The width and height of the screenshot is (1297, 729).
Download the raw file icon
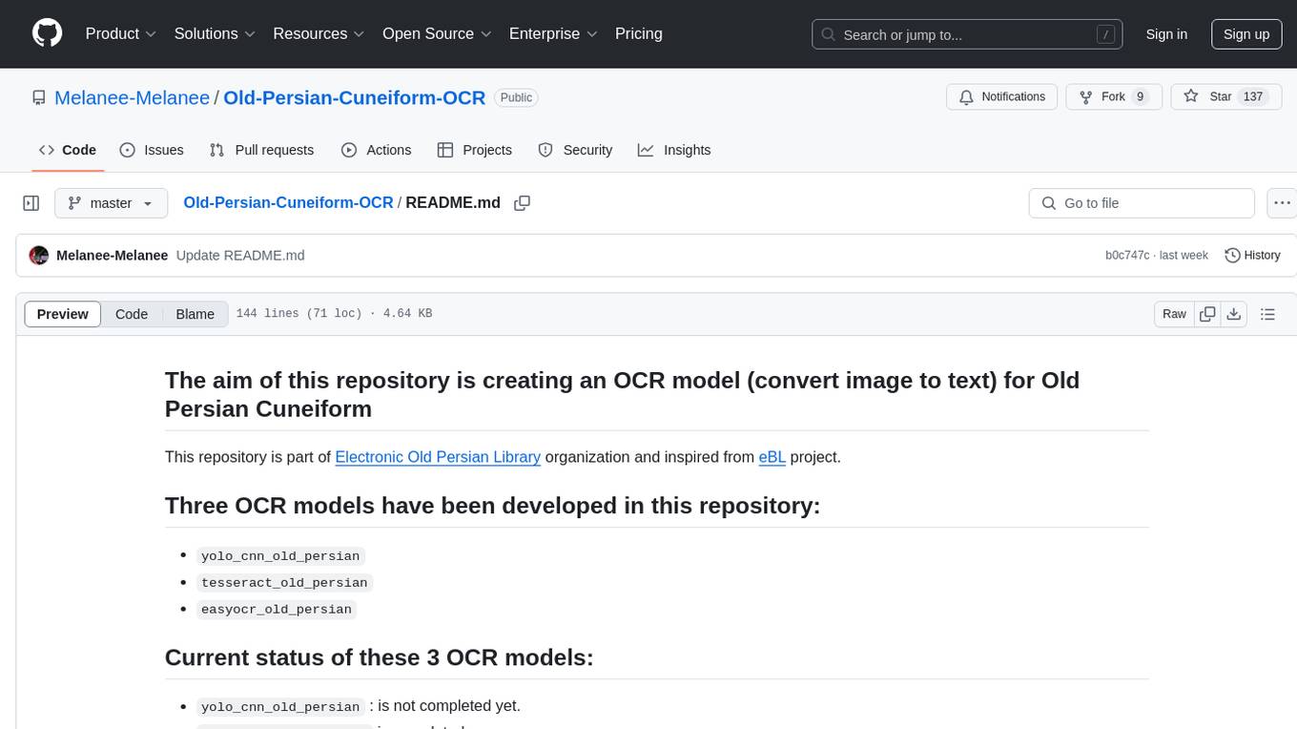tap(1234, 314)
